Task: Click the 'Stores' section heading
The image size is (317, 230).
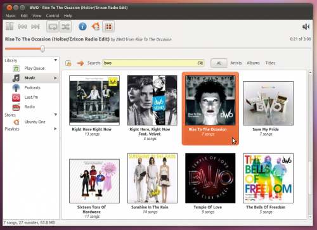Action: (x=10, y=115)
